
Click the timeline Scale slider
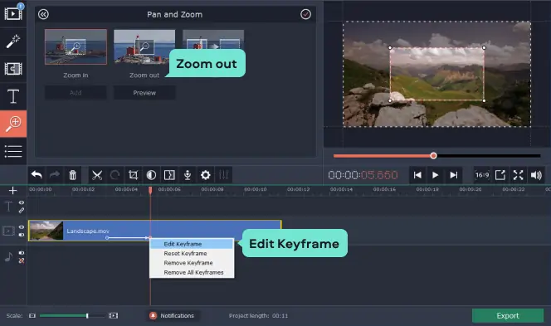click(72, 315)
